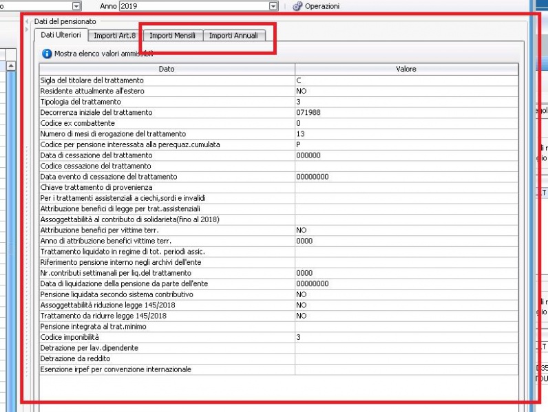Select row Assoggettabilità al contributo di solidarieta
This screenshot has height=412, width=548.
[x=279, y=219]
